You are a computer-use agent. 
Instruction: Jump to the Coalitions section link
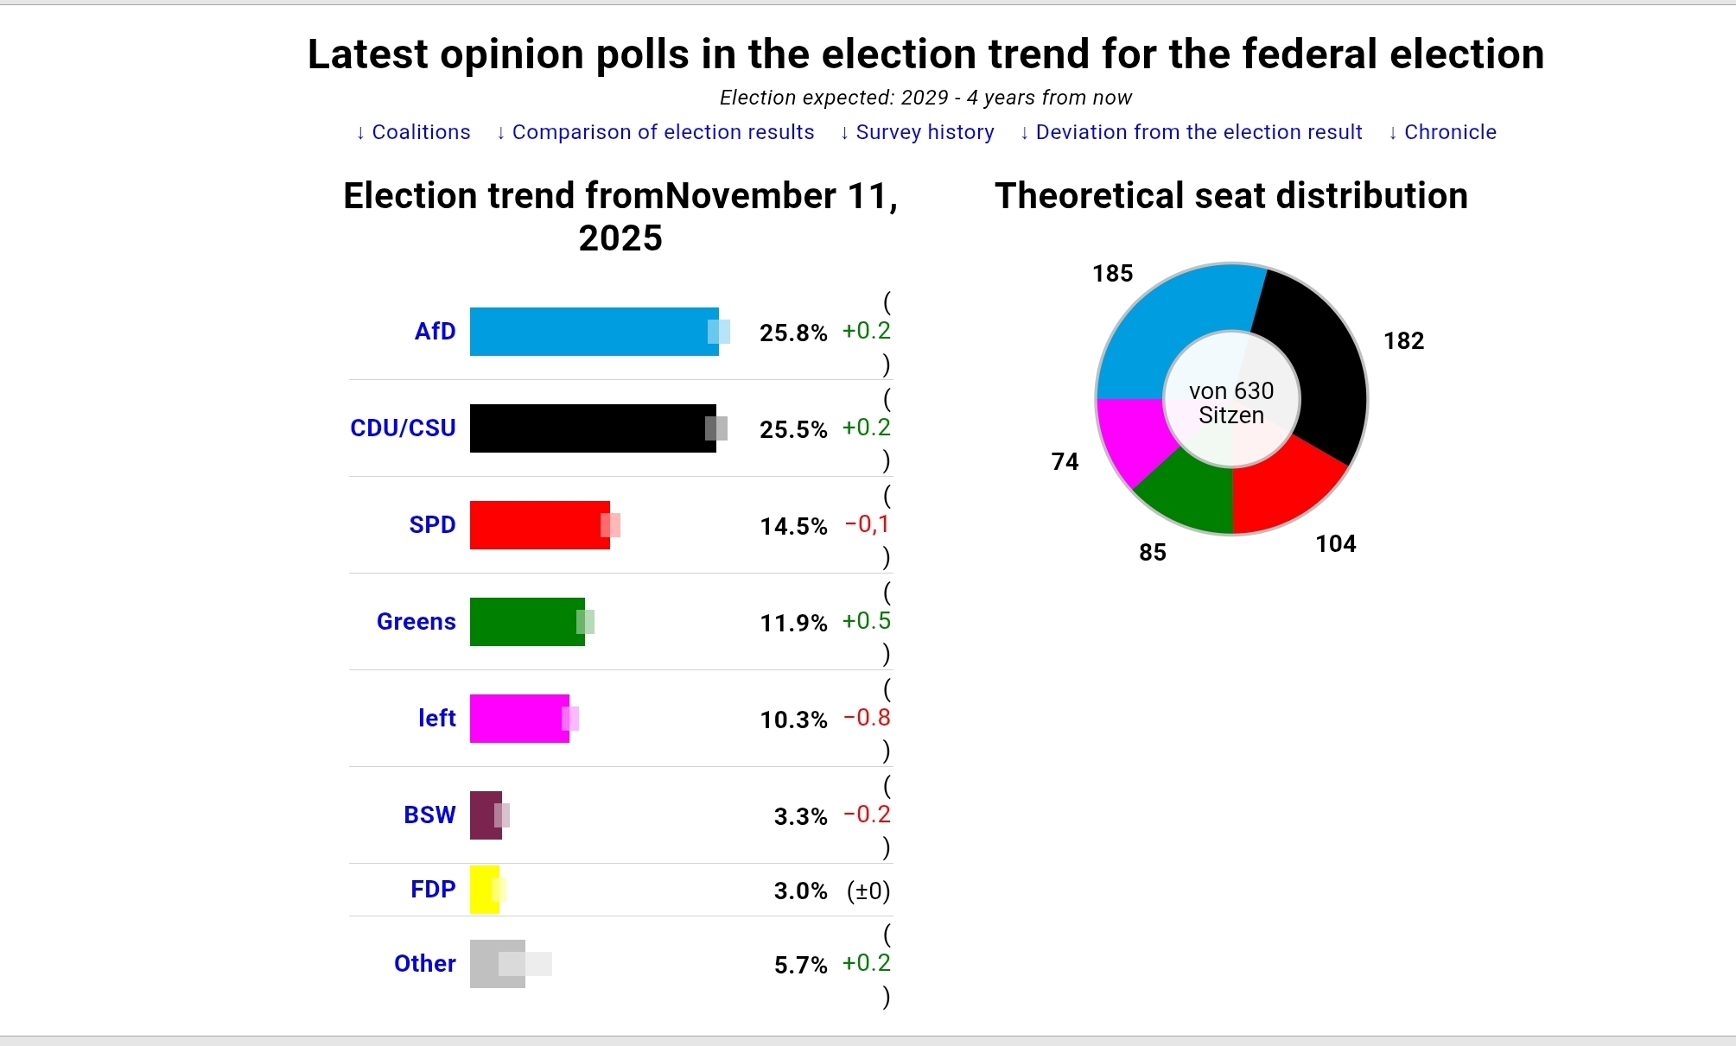[413, 132]
